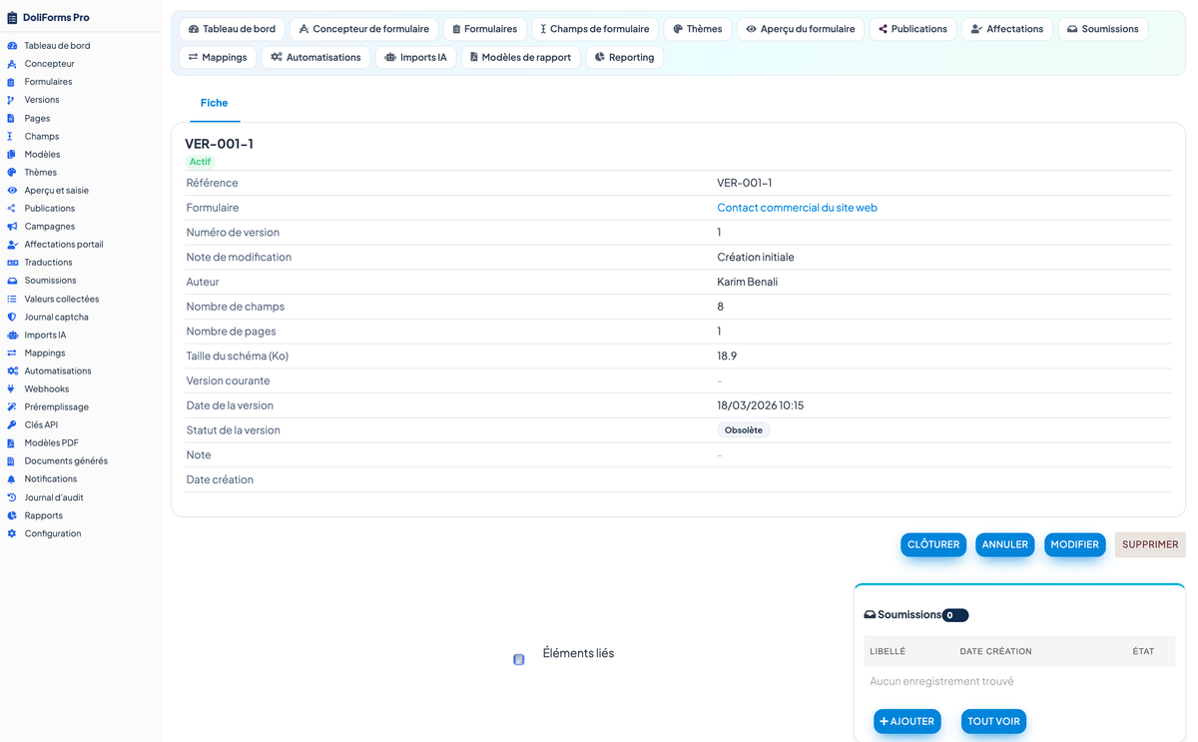
Task: Open Mappings in the sidebar
Action: coord(44,353)
